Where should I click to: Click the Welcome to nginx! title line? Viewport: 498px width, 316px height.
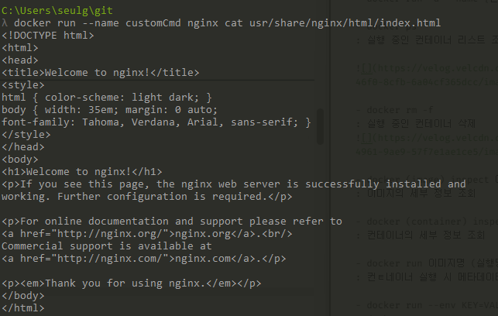pos(101,72)
